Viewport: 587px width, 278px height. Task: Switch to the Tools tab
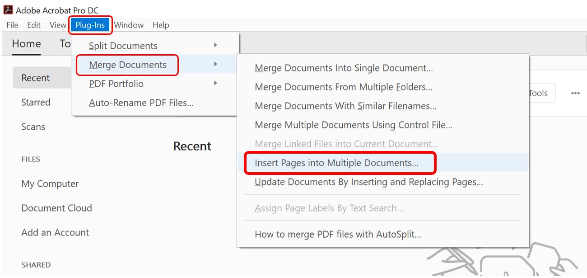tap(65, 44)
